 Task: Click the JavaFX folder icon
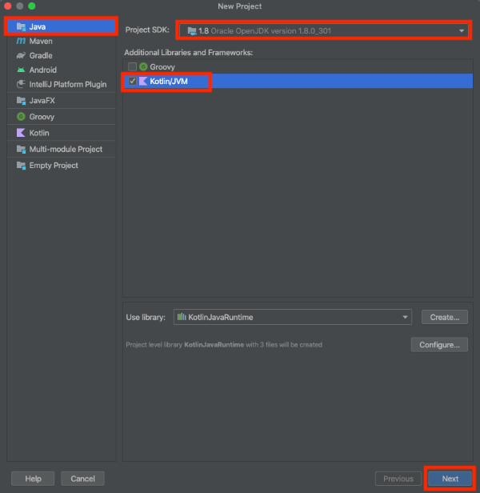click(21, 101)
